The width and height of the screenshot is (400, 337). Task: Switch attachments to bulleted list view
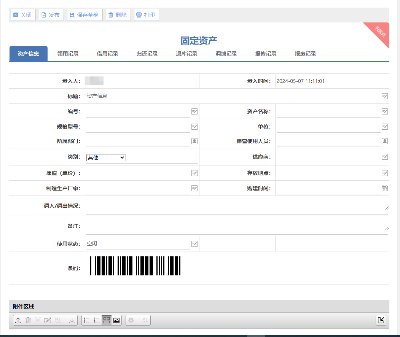[87, 320]
